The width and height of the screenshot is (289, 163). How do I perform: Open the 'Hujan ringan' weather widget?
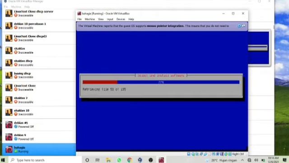[222, 160]
